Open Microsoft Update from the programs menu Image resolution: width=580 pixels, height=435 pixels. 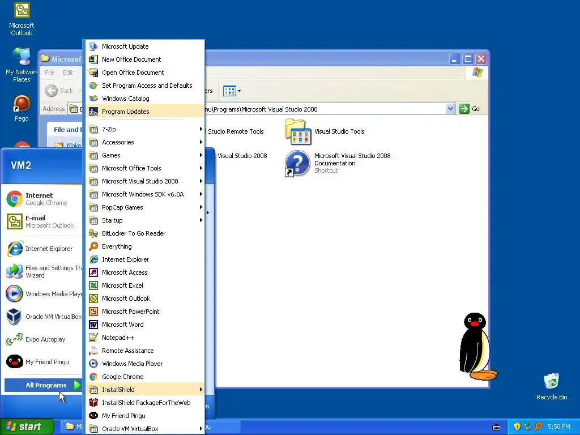[x=145, y=46]
